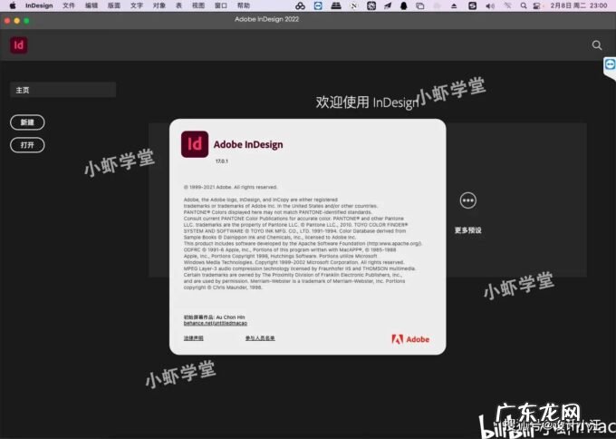This screenshot has width=616, height=439.
Task: Click the Adobe InDesign dialog title
Action: (248, 145)
